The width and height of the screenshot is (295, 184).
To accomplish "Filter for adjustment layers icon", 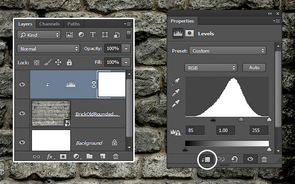I will click(81, 35).
